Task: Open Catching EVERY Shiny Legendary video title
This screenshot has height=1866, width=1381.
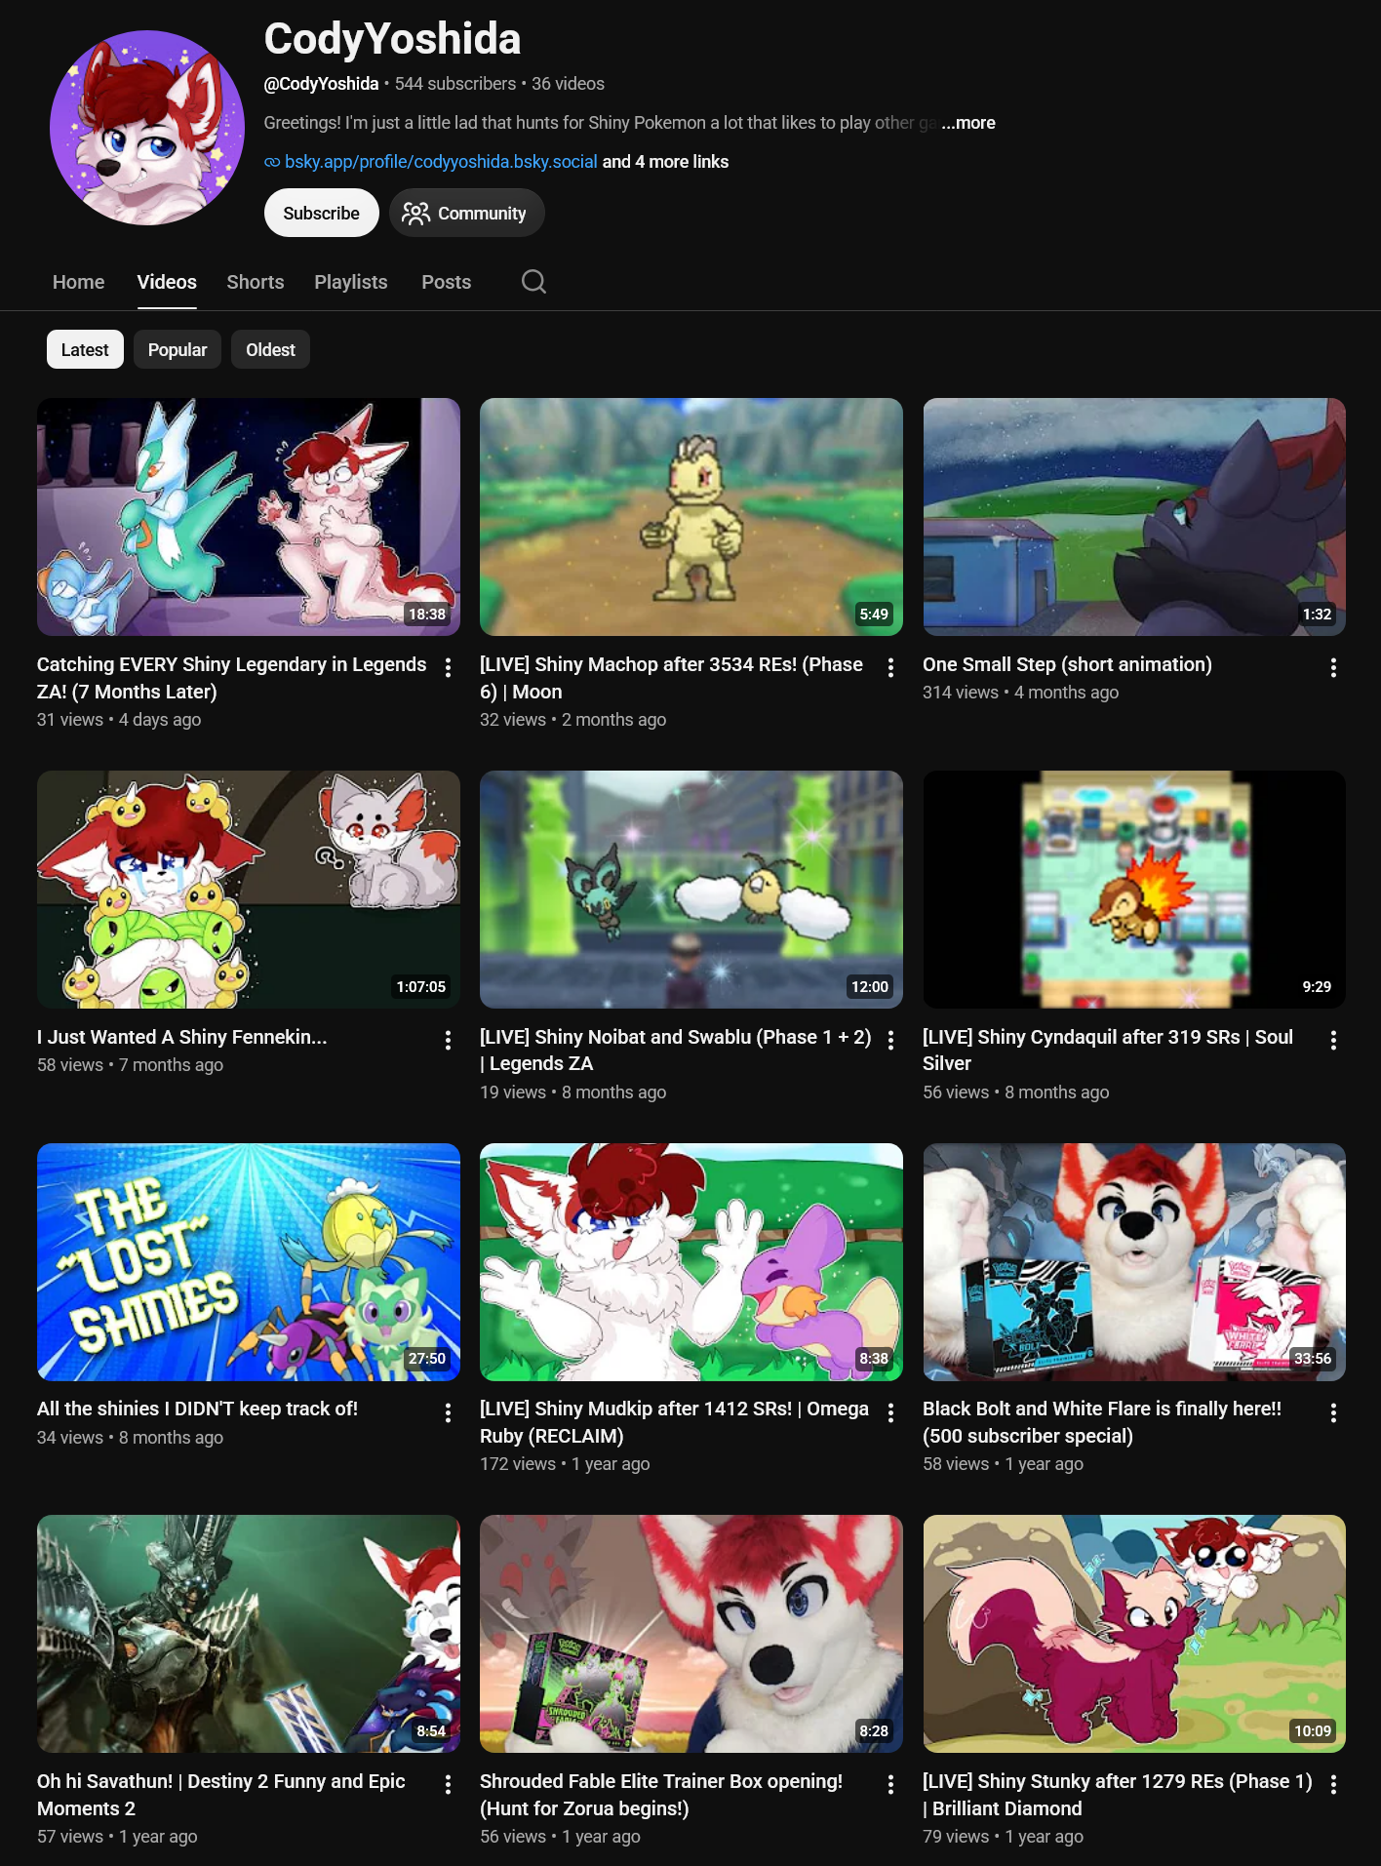Action: [232, 678]
